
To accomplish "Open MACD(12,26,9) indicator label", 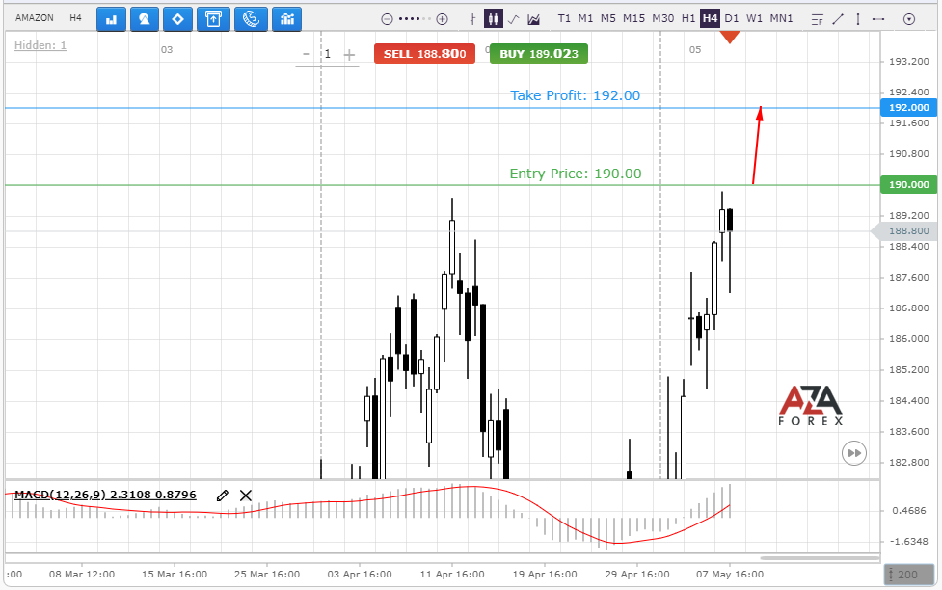I will pyautogui.click(x=105, y=495).
